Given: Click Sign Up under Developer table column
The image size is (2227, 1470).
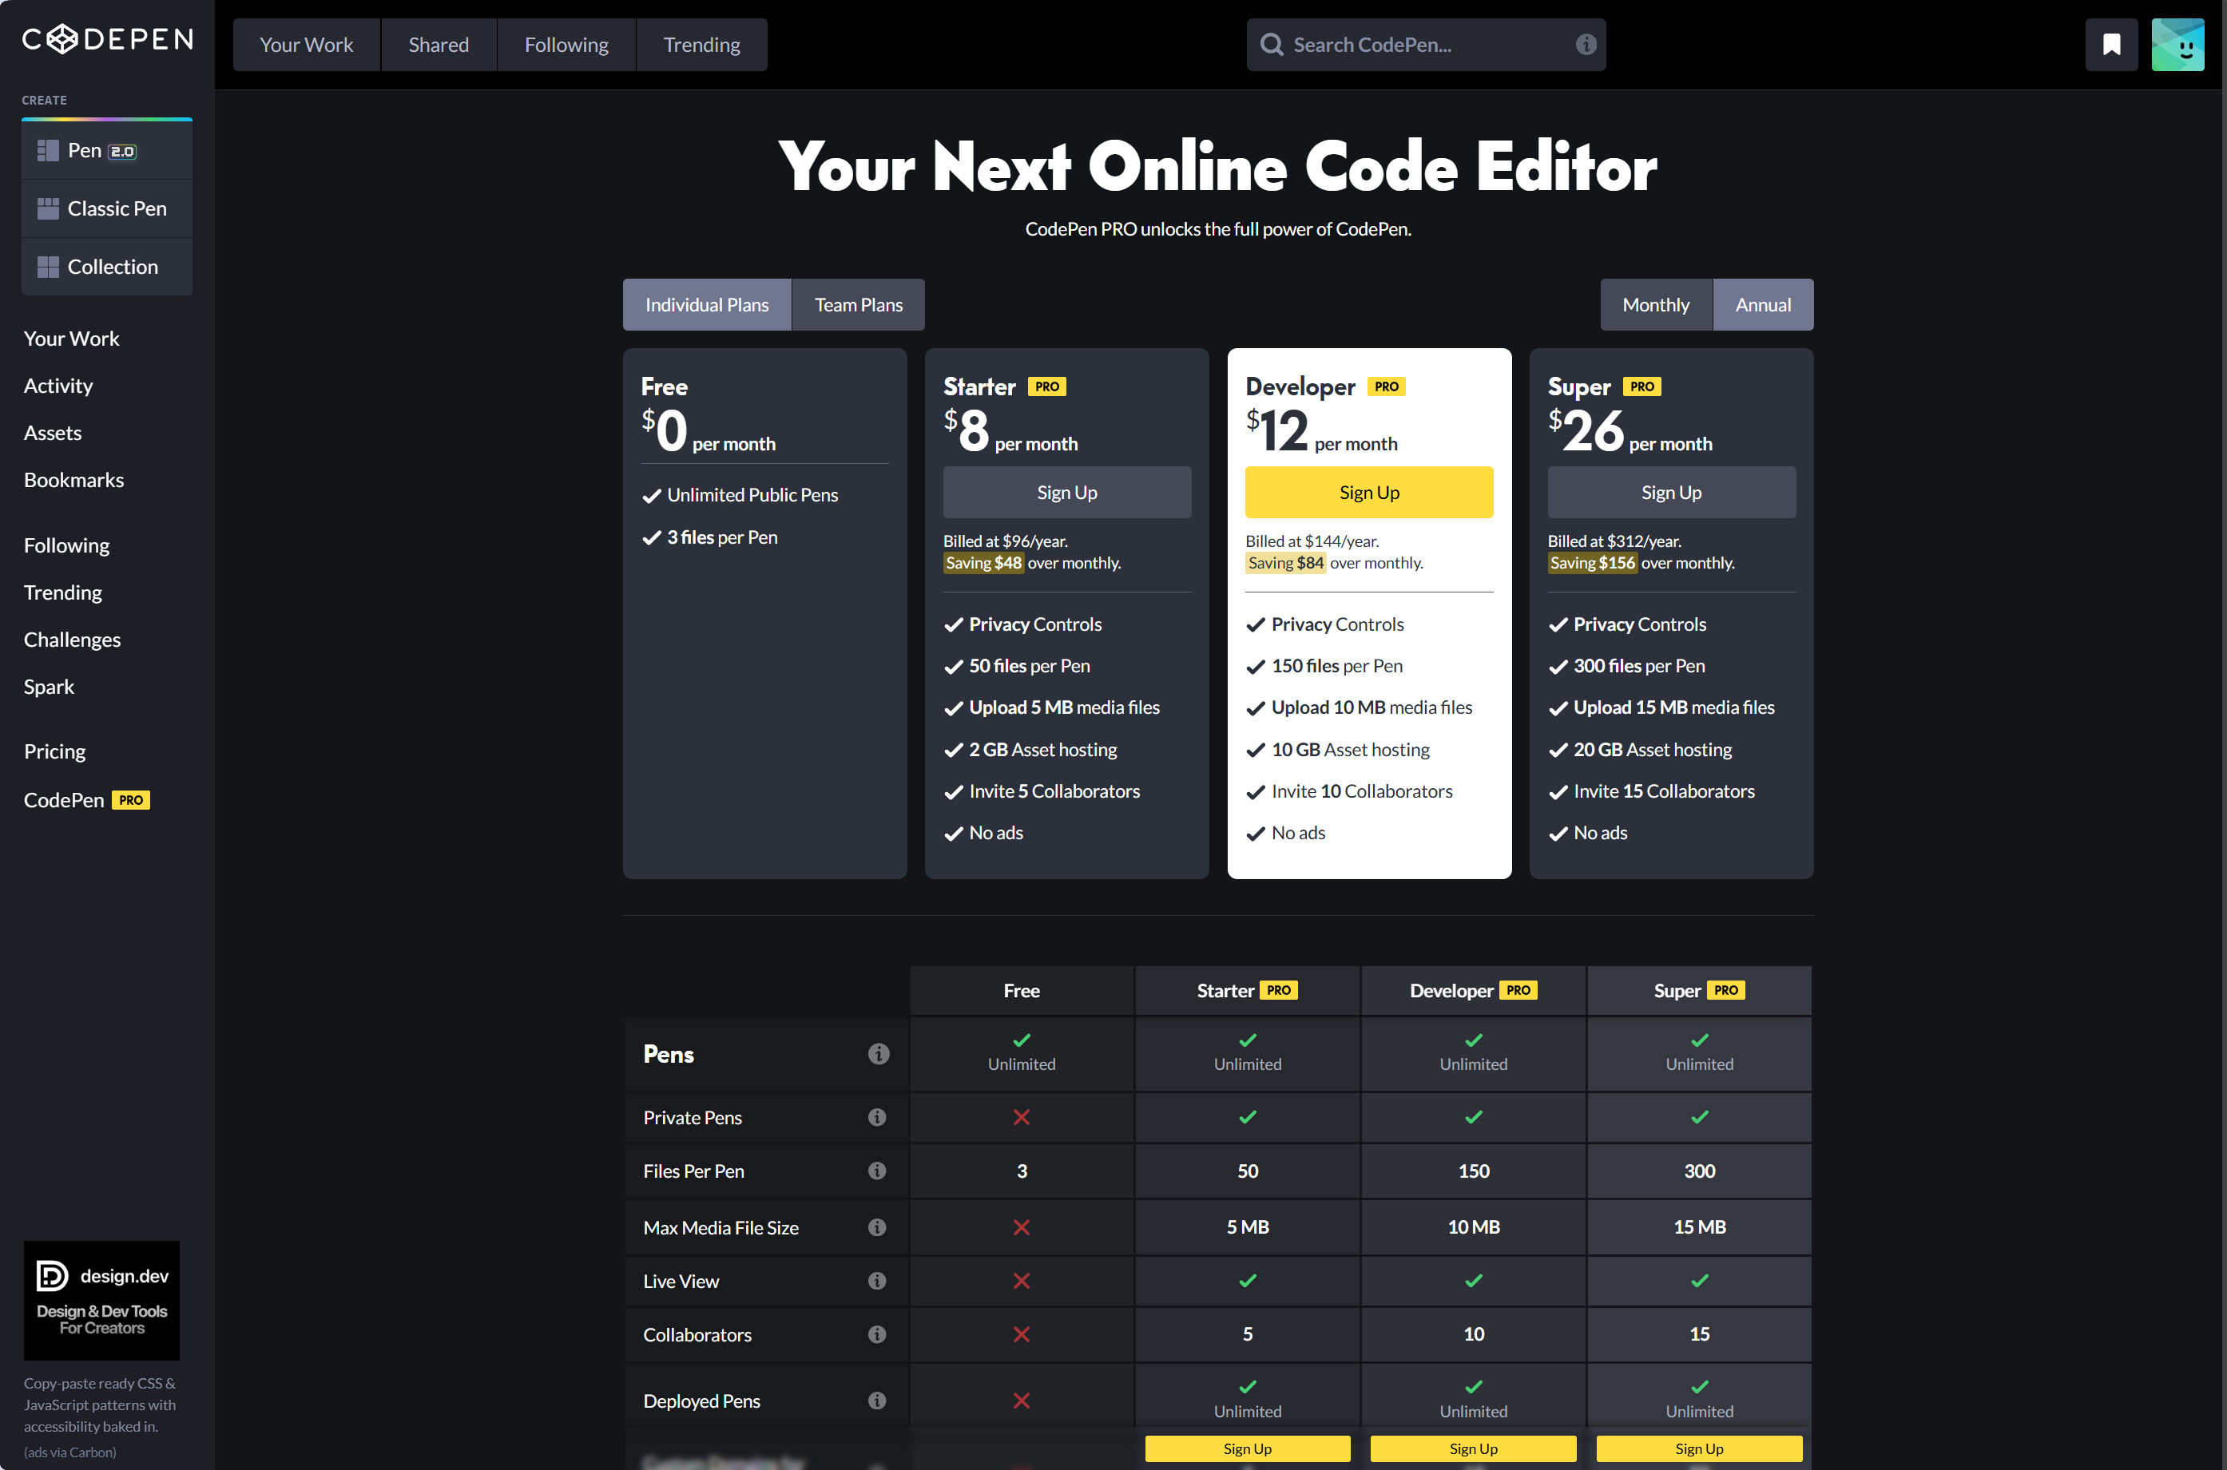Looking at the screenshot, I should pos(1473,1448).
